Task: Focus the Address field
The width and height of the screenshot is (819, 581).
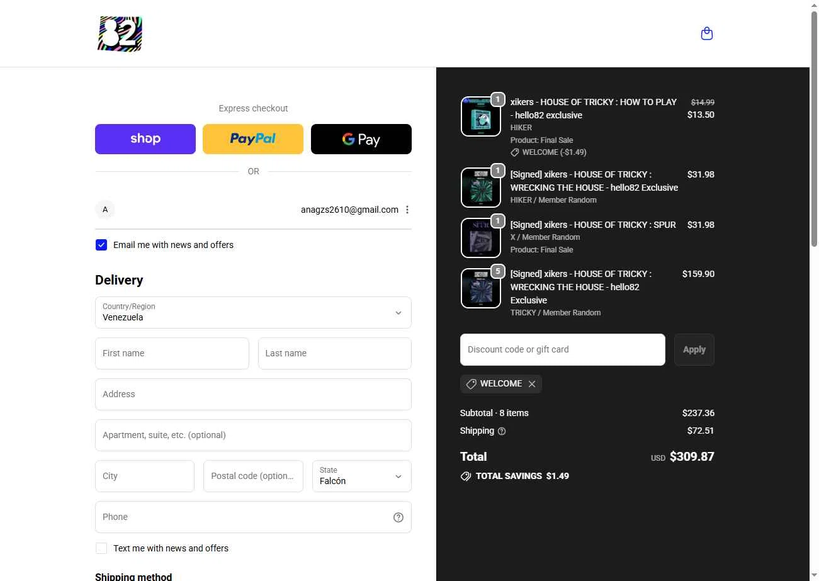Action: point(253,395)
